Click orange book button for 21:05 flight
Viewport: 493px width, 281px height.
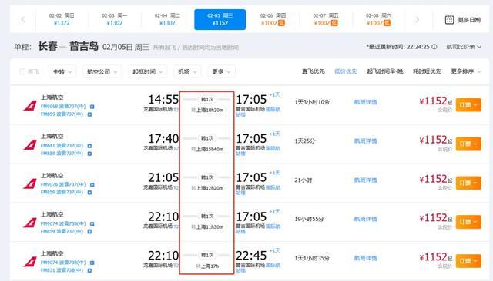pyautogui.click(x=468, y=183)
